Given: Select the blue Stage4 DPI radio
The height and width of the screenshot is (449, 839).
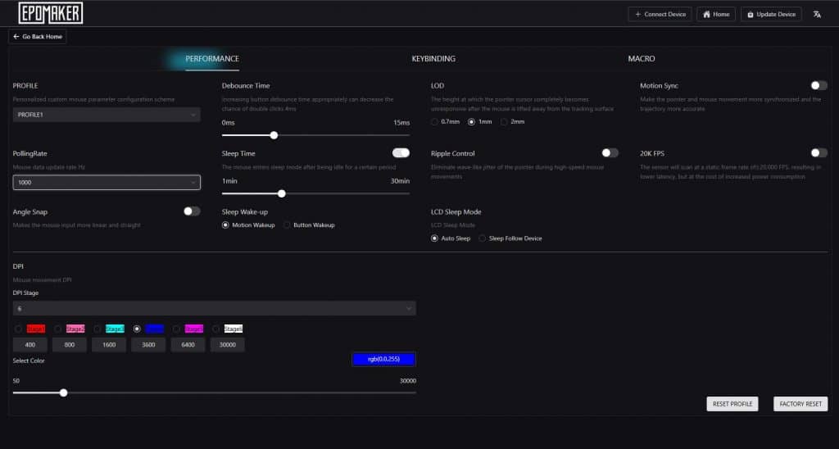Looking at the screenshot, I should click(137, 329).
